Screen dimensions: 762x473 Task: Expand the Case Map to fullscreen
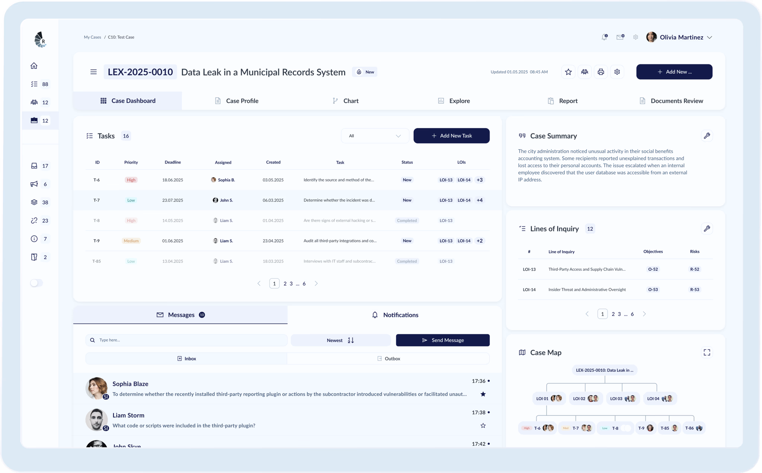[x=707, y=352]
